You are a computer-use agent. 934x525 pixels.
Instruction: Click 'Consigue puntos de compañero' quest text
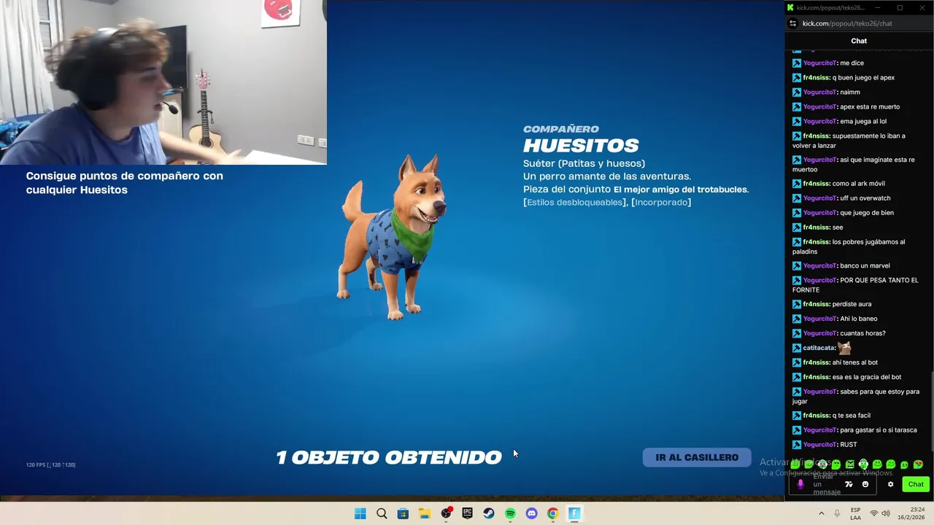[x=125, y=182]
